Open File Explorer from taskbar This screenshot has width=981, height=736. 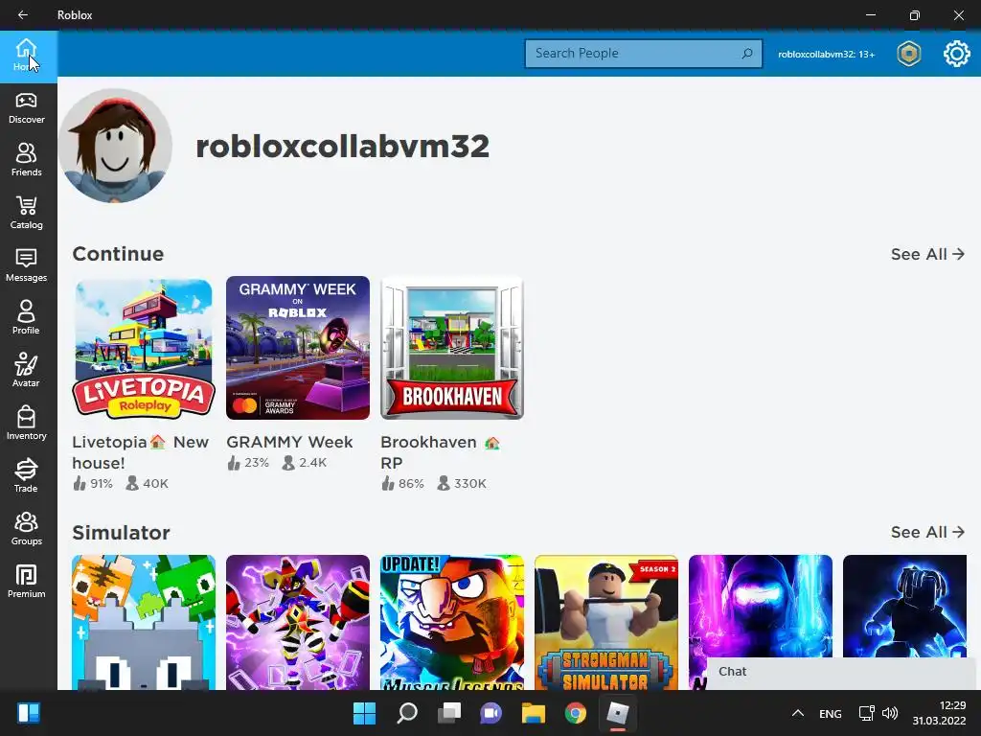coord(534,713)
